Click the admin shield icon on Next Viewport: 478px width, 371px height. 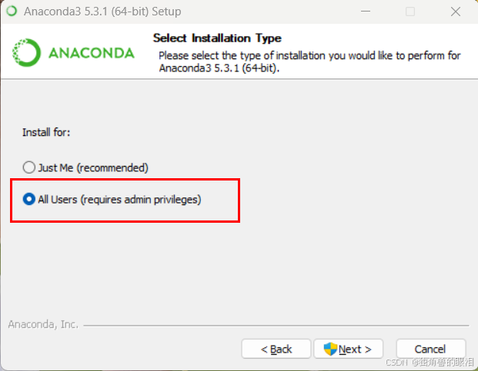pyautogui.click(x=330, y=349)
